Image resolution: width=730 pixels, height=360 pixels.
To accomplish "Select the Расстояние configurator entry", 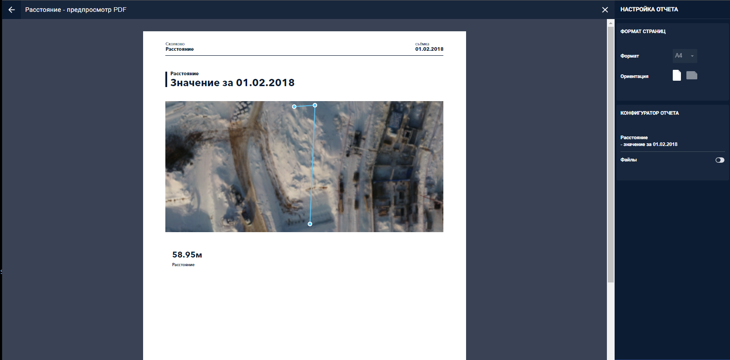I will point(649,141).
